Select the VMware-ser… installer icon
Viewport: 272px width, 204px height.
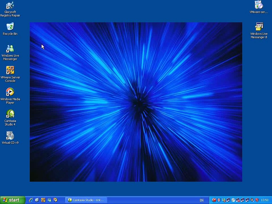(259, 7)
